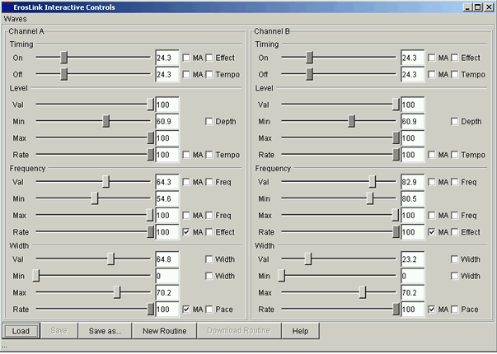Click Channel A Width Max field 70.2
Viewport: 497px width, 354px height.
[x=167, y=292]
